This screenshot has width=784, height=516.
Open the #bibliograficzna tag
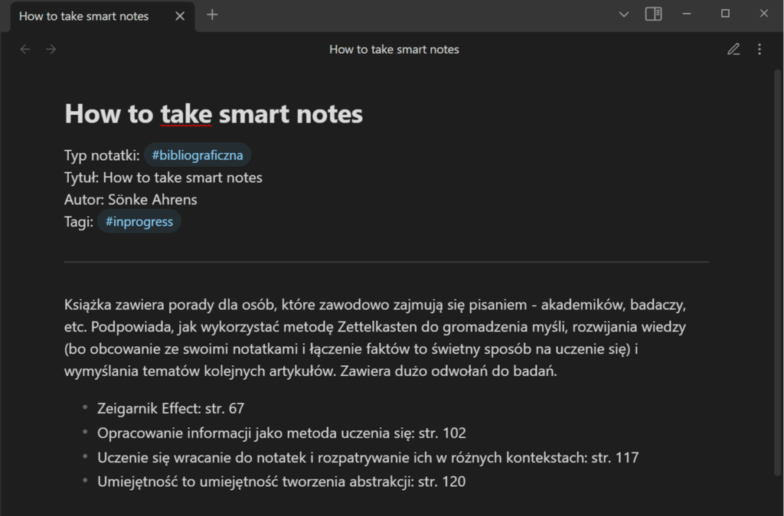click(x=197, y=155)
